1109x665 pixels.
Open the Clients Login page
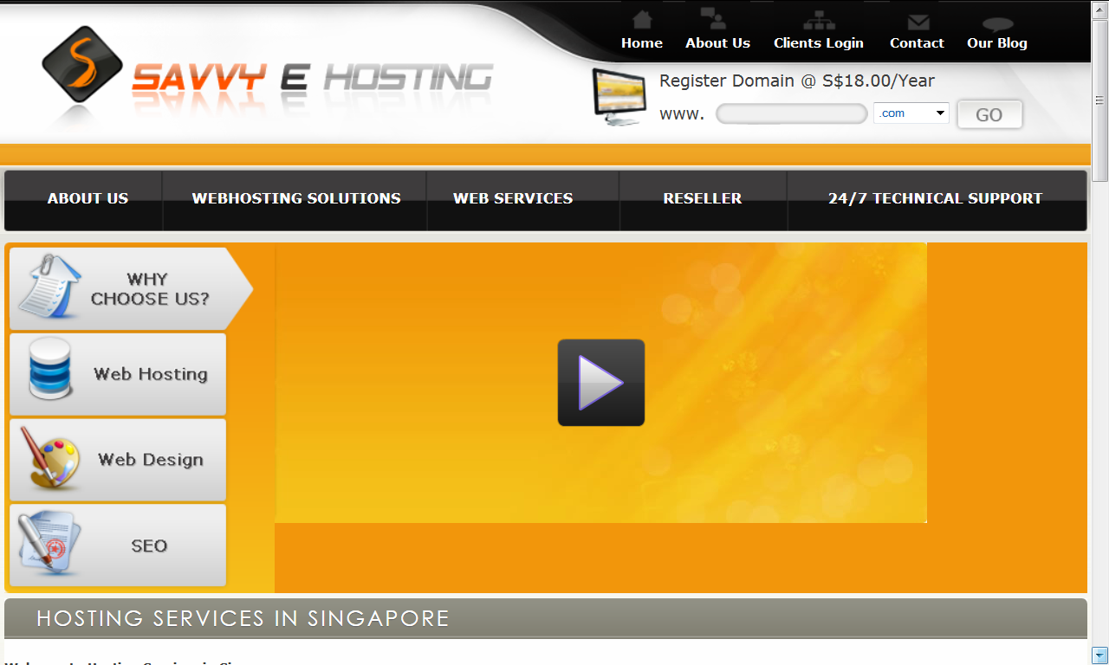[x=819, y=43]
